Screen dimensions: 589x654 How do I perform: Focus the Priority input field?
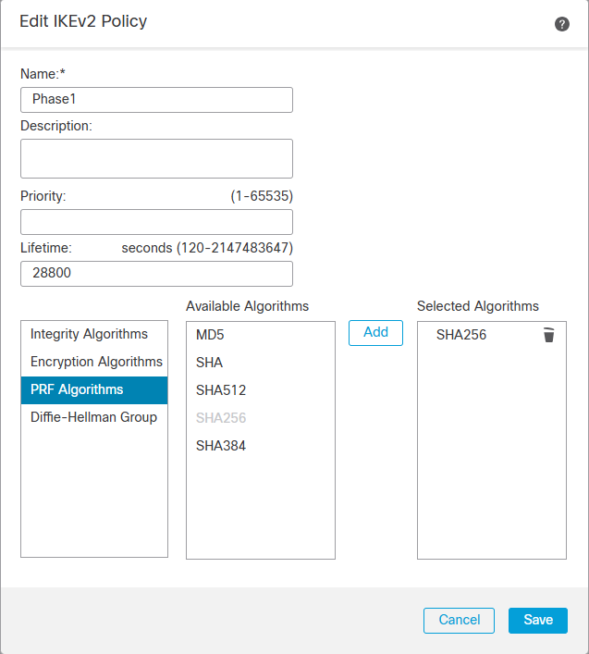(x=156, y=222)
